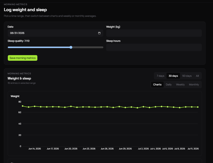Select the All time range
Viewport: 213px width, 163px height.
197,76
